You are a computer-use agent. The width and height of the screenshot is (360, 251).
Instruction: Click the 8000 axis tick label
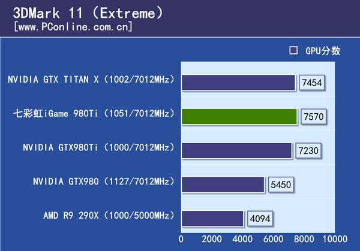click(x=304, y=239)
